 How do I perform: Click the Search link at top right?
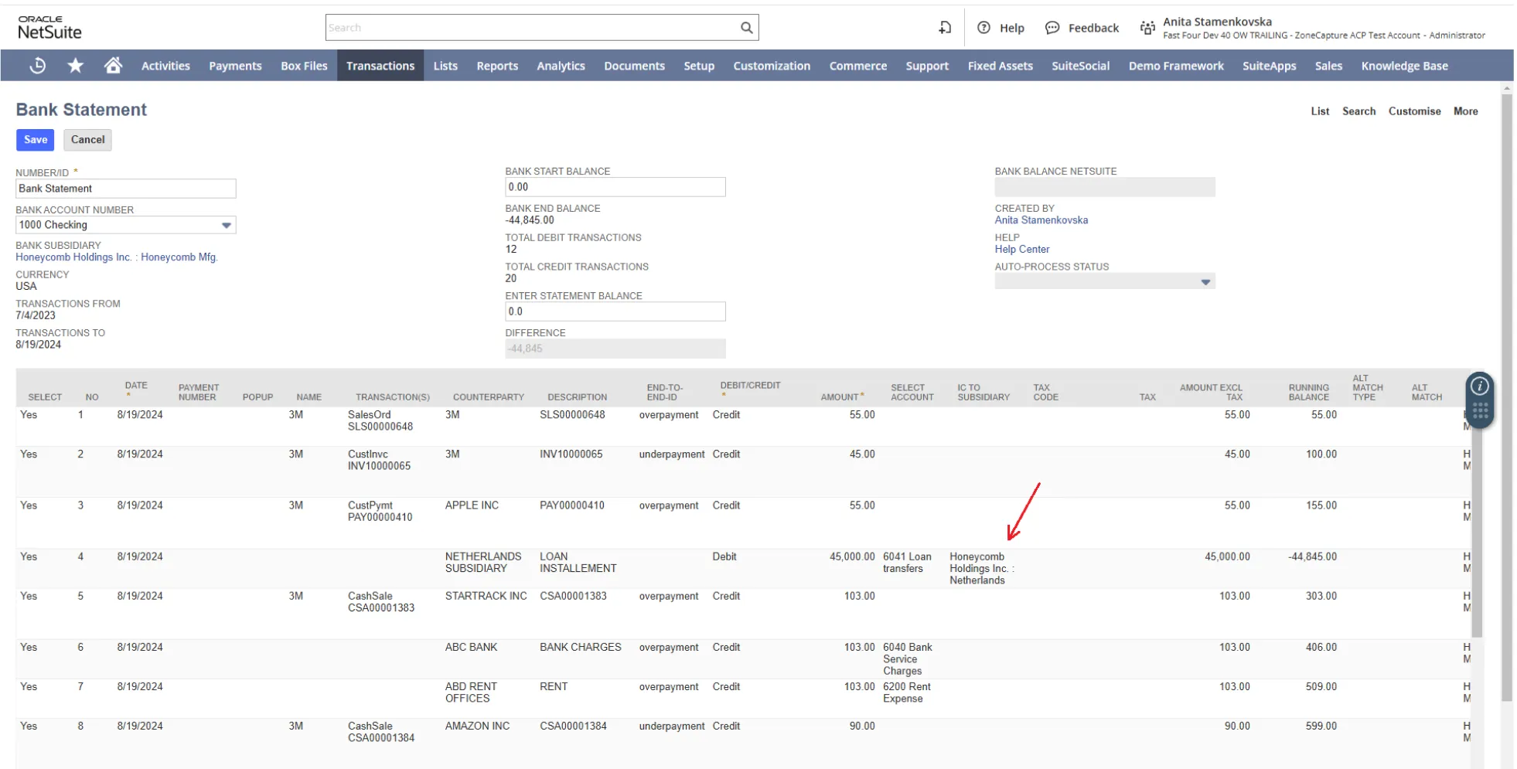tap(1358, 111)
